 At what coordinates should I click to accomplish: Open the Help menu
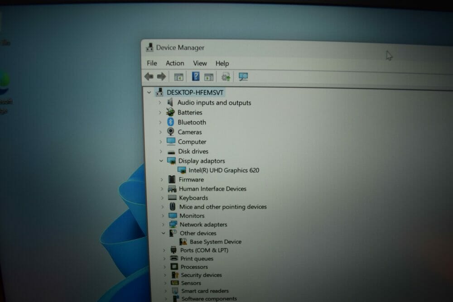tap(222, 63)
